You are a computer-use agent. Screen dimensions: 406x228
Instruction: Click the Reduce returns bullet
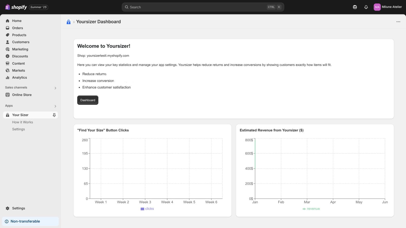coord(94,74)
